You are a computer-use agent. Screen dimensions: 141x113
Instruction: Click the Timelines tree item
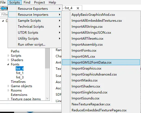tap(18, 82)
